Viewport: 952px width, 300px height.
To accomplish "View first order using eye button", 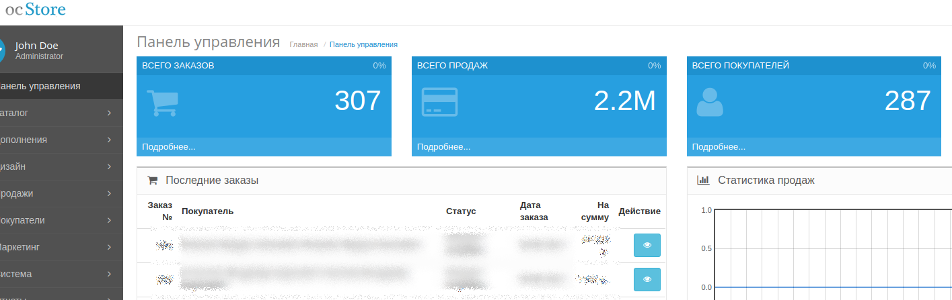I will point(647,245).
